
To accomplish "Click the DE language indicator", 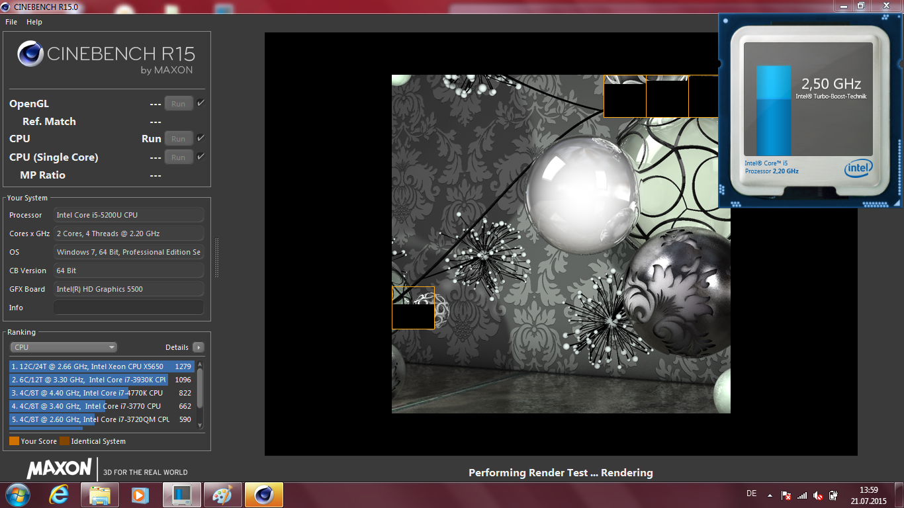I will (751, 493).
